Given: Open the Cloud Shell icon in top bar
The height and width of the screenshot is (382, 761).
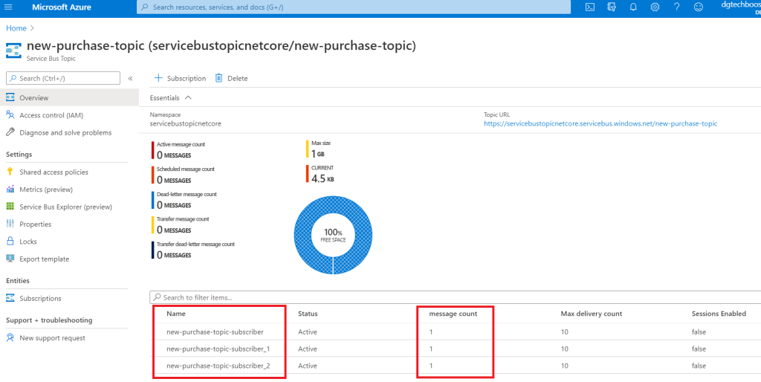Looking at the screenshot, I should click(x=589, y=7).
